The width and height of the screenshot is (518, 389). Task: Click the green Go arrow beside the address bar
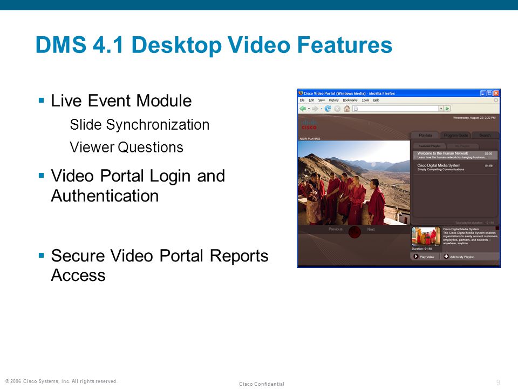tap(447, 109)
